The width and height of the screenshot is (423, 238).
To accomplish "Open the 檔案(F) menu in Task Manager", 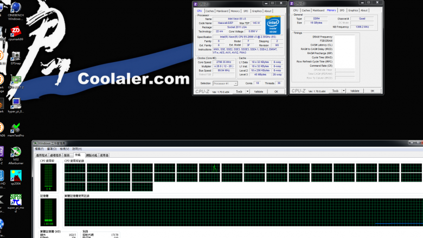I will point(39,149).
